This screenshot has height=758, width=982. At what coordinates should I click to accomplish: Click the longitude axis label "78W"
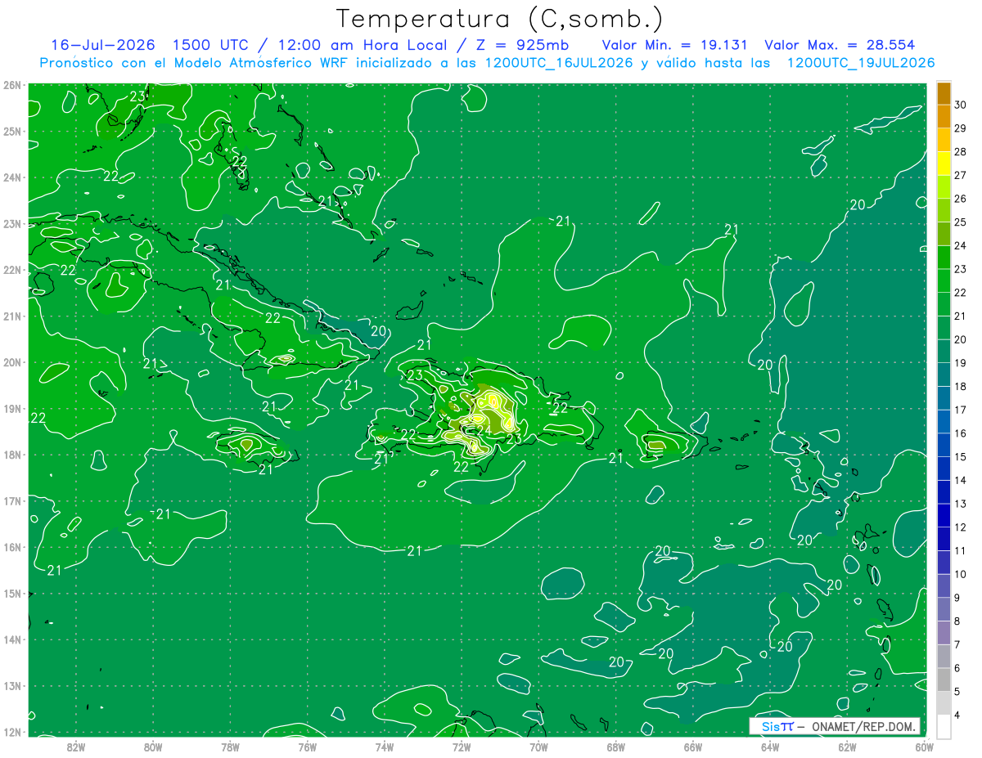(x=230, y=747)
